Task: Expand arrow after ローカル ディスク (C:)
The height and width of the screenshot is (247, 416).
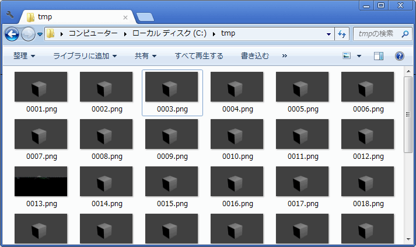Action: click(x=214, y=34)
